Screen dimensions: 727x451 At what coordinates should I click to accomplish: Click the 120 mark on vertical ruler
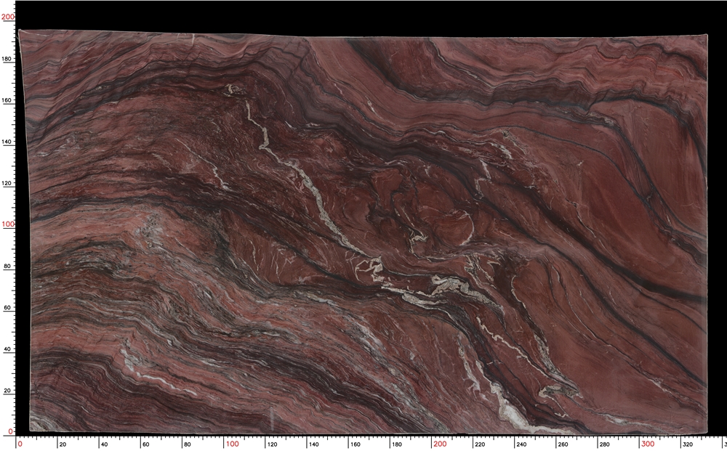(7, 183)
